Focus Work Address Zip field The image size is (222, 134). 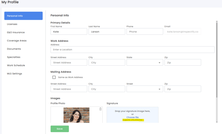pos(183,62)
